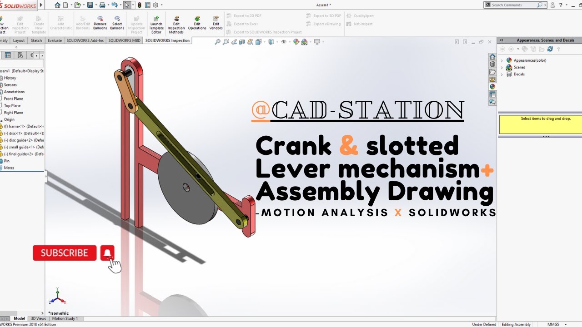Open the View Settings monitor icon
This screenshot has height=327, width=582.
pos(317,42)
